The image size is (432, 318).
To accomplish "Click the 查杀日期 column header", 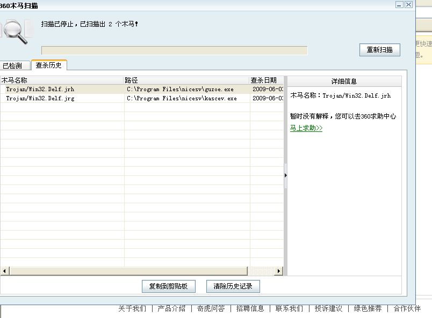I will pos(266,80).
